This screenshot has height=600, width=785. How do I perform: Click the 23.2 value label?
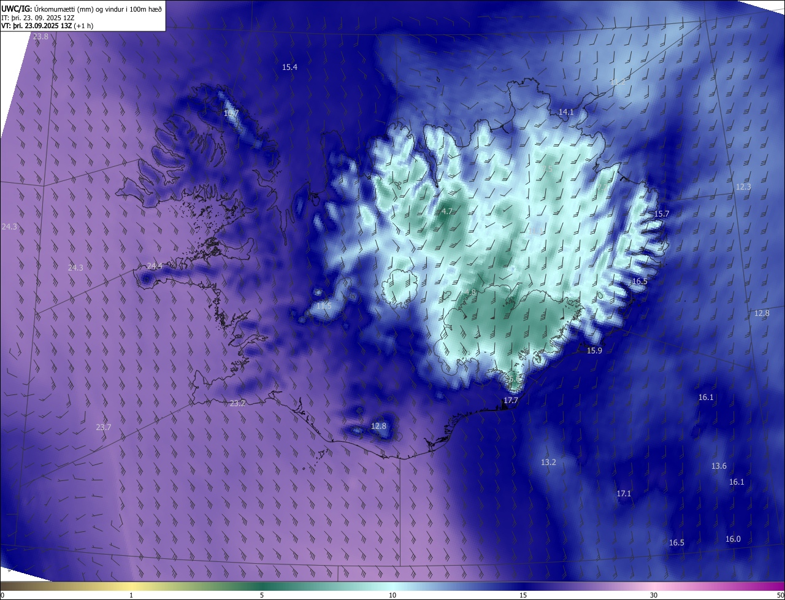237,403
